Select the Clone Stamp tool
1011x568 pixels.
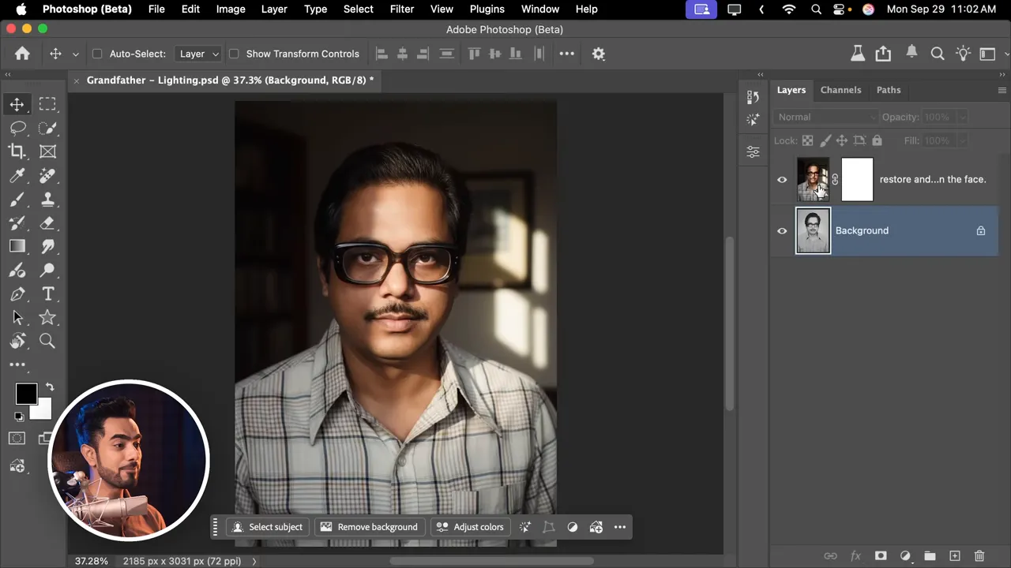pyautogui.click(x=47, y=199)
